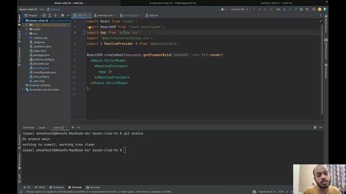Click the orange avatar icon in top toolbar
The height and width of the screenshot is (194, 346).
(320, 9)
